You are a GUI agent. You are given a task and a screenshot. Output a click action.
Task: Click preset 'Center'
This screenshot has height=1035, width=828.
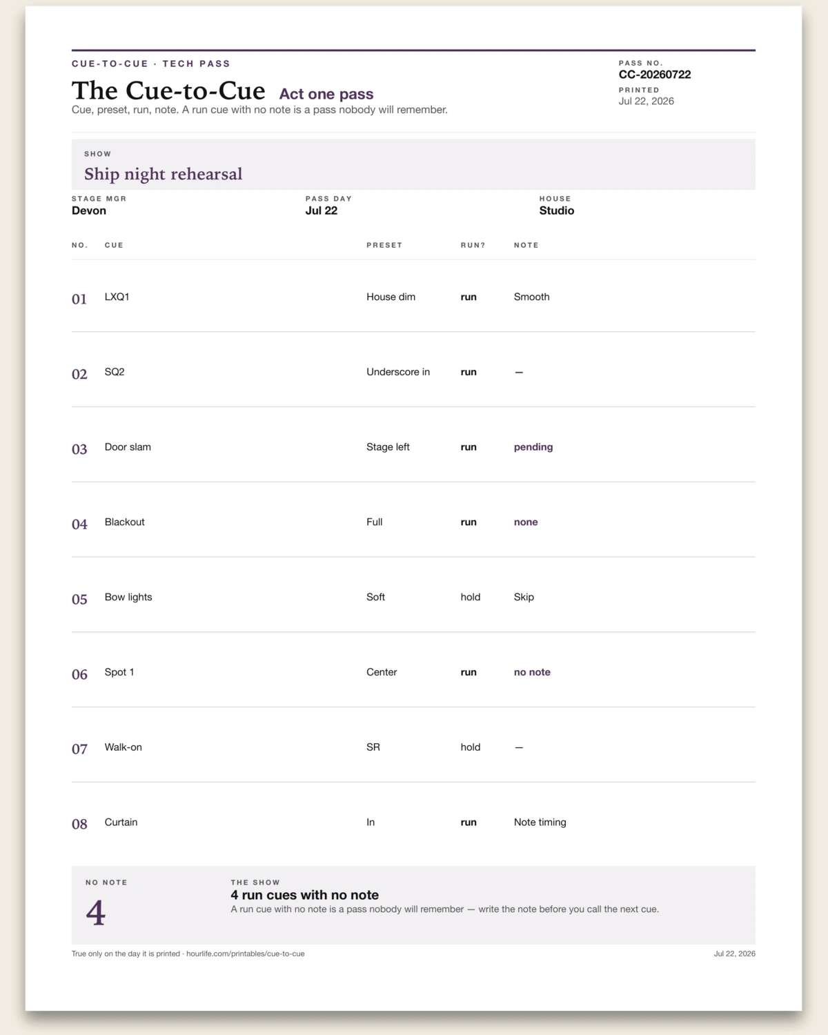coord(382,672)
